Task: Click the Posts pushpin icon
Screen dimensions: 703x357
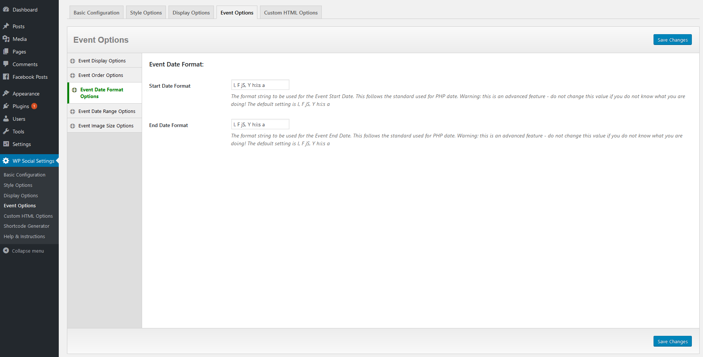Action: [6, 26]
